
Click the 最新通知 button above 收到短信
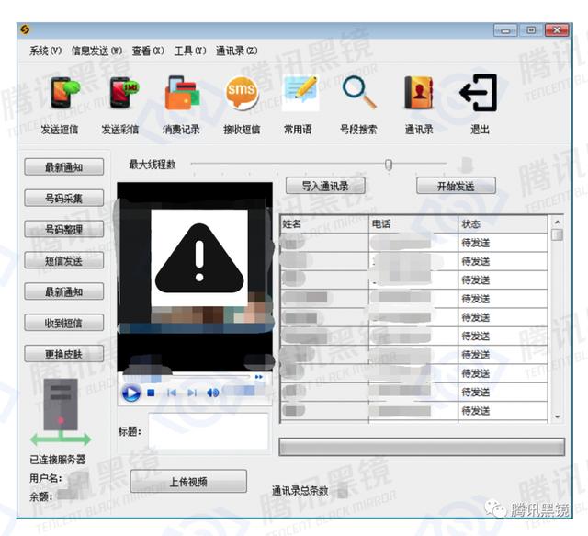pyautogui.click(x=64, y=291)
